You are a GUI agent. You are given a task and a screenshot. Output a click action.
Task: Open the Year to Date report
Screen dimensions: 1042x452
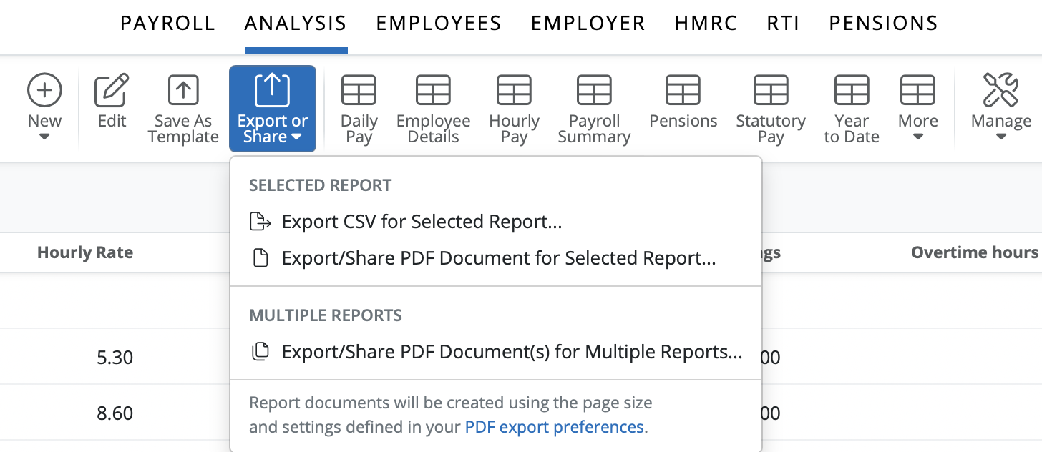[851, 91]
